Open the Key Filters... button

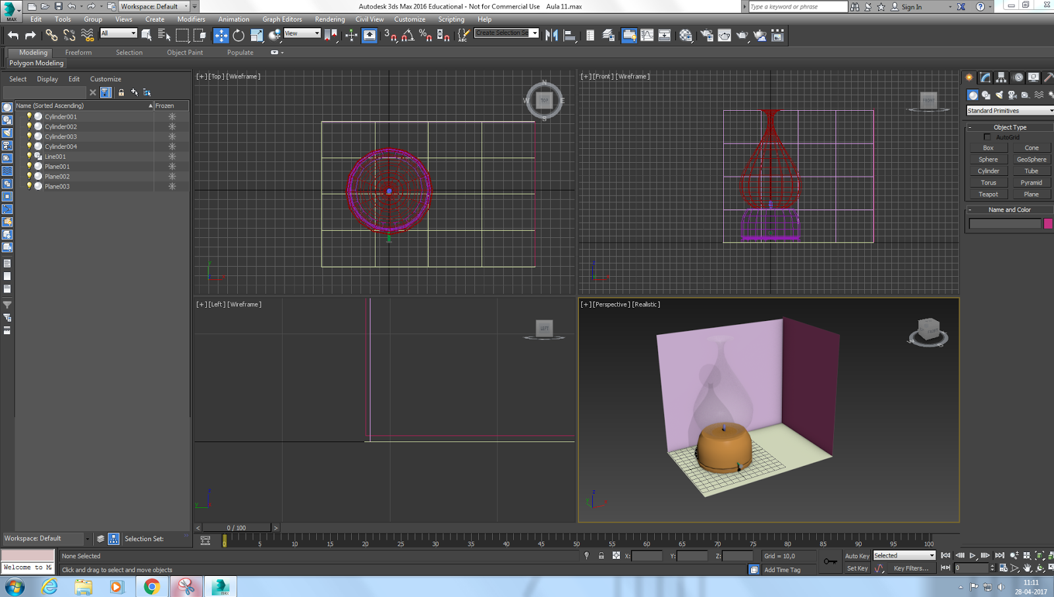click(911, 568)
